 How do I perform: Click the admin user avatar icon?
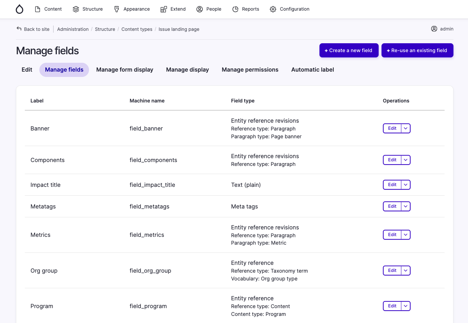tap(434, 29)
